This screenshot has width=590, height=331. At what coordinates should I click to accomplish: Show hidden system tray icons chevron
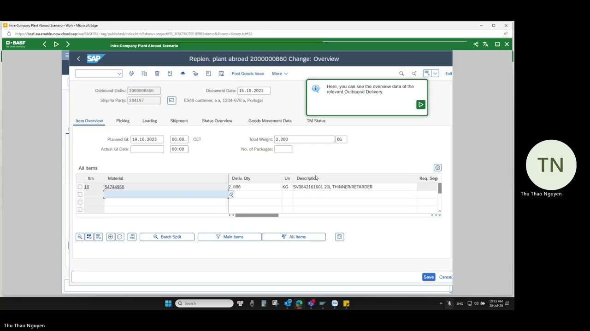[441, 303]
